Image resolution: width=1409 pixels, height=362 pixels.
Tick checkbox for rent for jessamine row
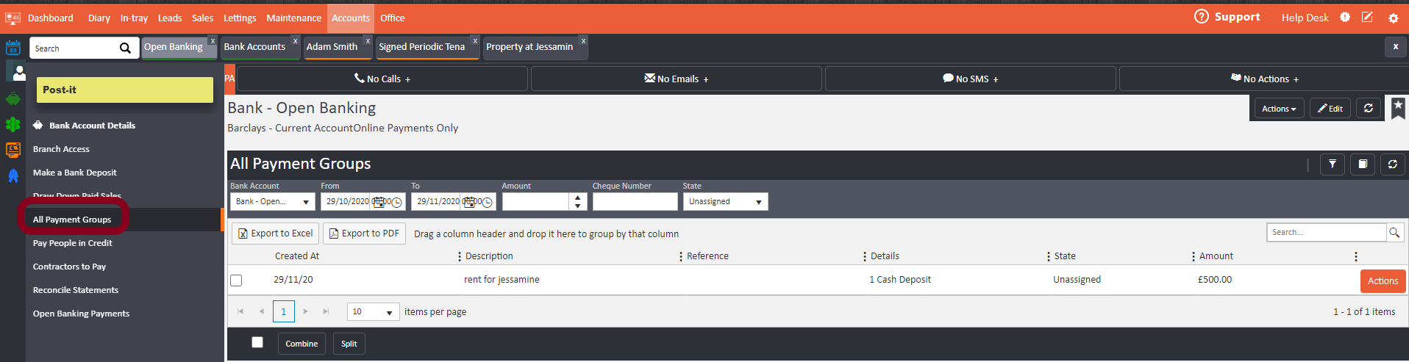click(x=236, y=280)
